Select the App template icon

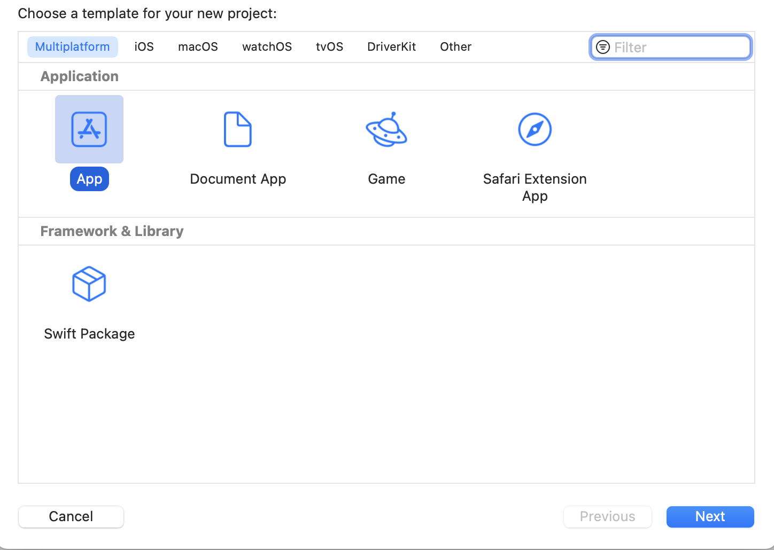point(89,129)
